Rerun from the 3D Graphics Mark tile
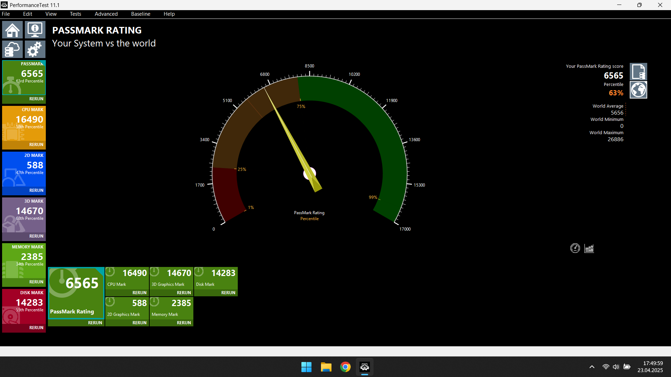This screenshot has width=671, height=377. coord(184,293)
